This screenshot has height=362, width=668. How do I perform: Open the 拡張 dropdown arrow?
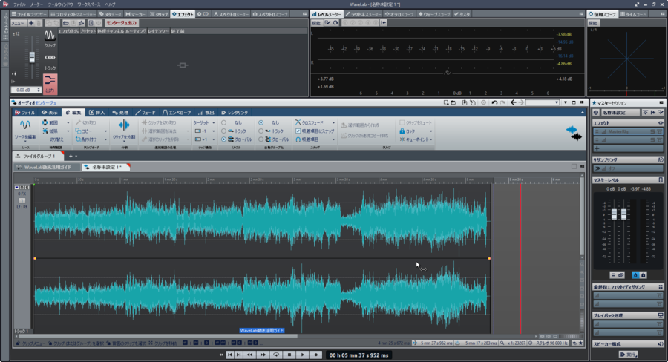68,131
